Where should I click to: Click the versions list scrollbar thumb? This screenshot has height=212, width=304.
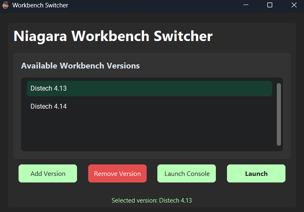pos(279,114)
